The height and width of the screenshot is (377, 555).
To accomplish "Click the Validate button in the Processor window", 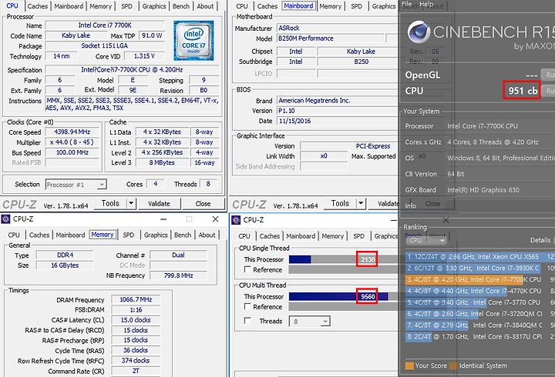I will tap(159, 204).
